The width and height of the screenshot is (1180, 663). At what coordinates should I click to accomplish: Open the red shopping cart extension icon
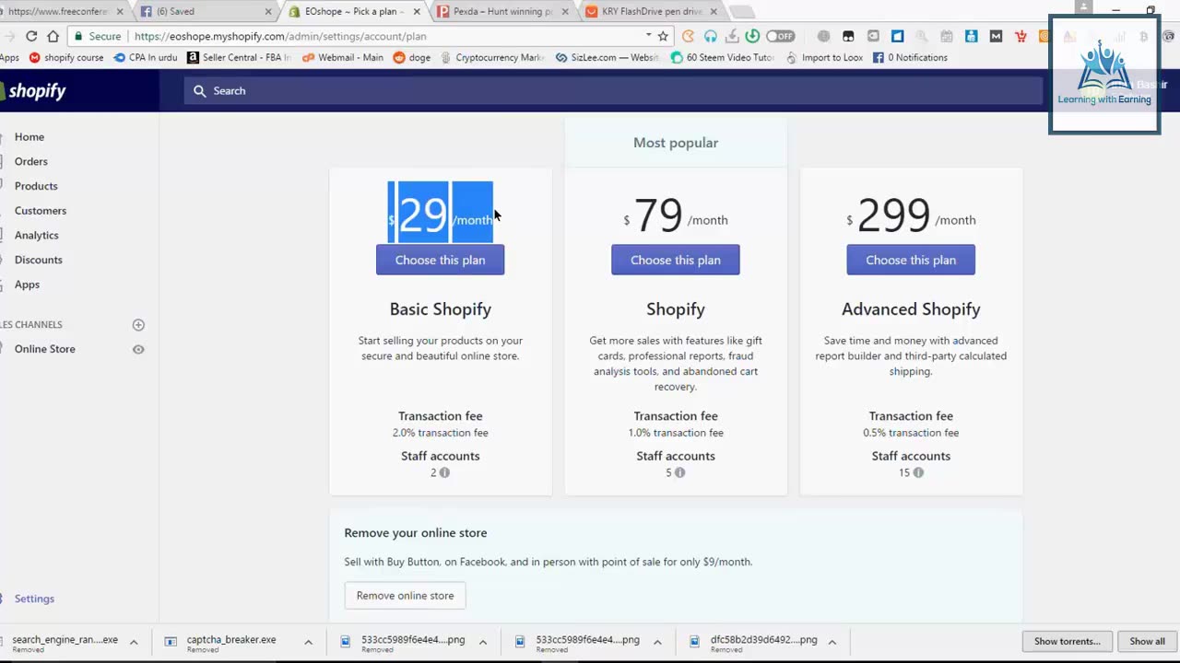[x=1021, y=36]
